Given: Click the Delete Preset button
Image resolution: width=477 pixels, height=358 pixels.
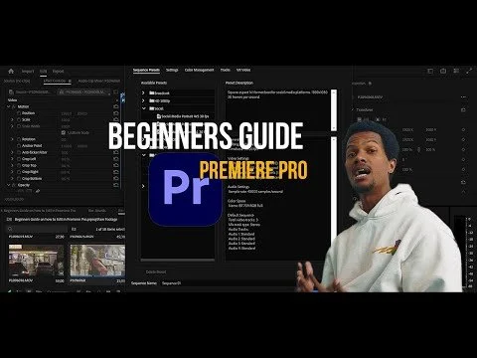Looking at the screenshot, I should tap(156, 271).
